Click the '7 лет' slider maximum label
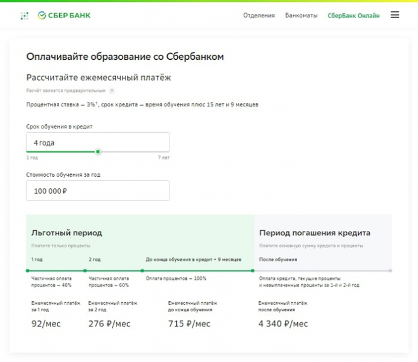The width and height of the screenshot is (418, 362). click(x=163, y=157)
